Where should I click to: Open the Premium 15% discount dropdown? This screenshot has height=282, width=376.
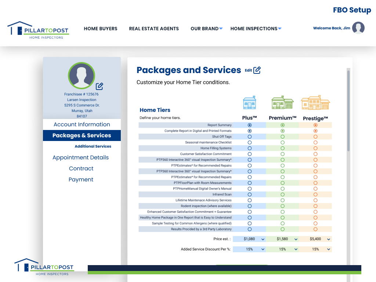(282, 249)
